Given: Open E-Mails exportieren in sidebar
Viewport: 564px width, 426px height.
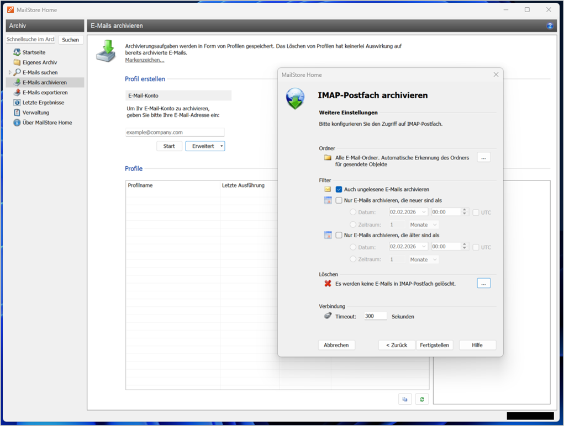Looking at the screenshot, I should point(45,93).
